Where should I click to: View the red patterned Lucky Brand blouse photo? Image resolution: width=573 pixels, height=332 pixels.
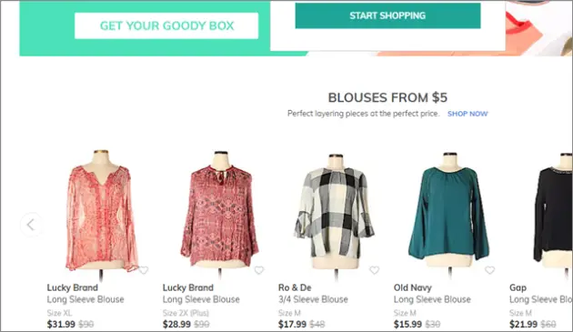(x=219, y=212)
